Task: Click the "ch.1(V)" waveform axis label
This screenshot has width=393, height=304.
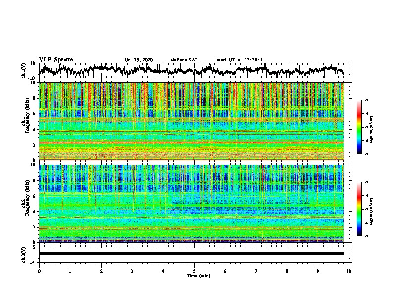Action: point(24,71)
